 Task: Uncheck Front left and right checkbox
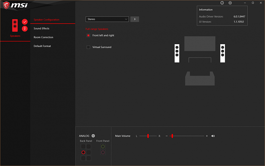tap(88, 35)
